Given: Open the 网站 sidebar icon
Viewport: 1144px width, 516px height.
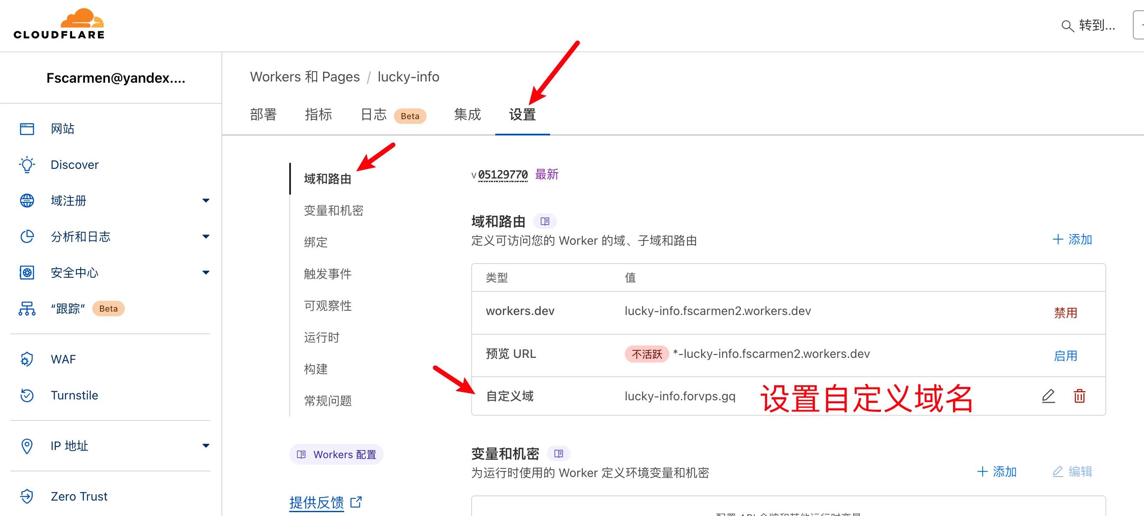Looking at the screenshot, I should [x=27, y=129].
